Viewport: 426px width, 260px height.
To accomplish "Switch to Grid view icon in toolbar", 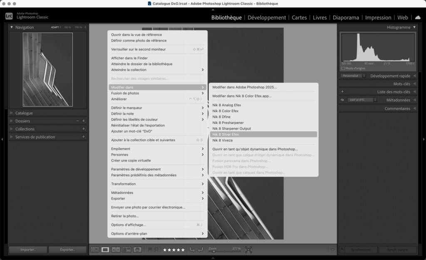I will coord(94,250).
